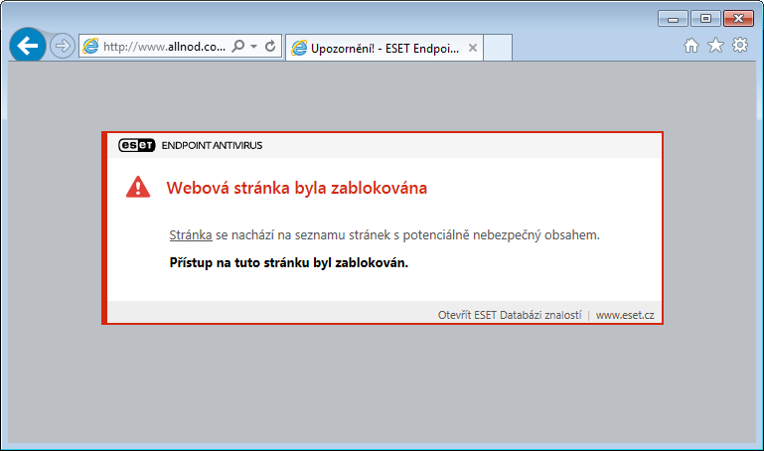Open the Home page icon
Screen dimensions: 764x451
690,46
